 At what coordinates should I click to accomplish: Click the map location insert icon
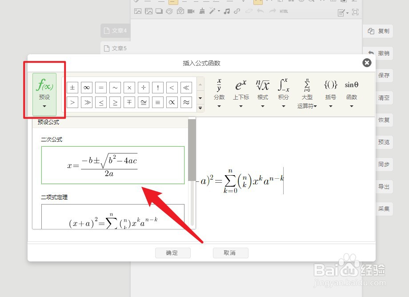click(x=180, y=11)
